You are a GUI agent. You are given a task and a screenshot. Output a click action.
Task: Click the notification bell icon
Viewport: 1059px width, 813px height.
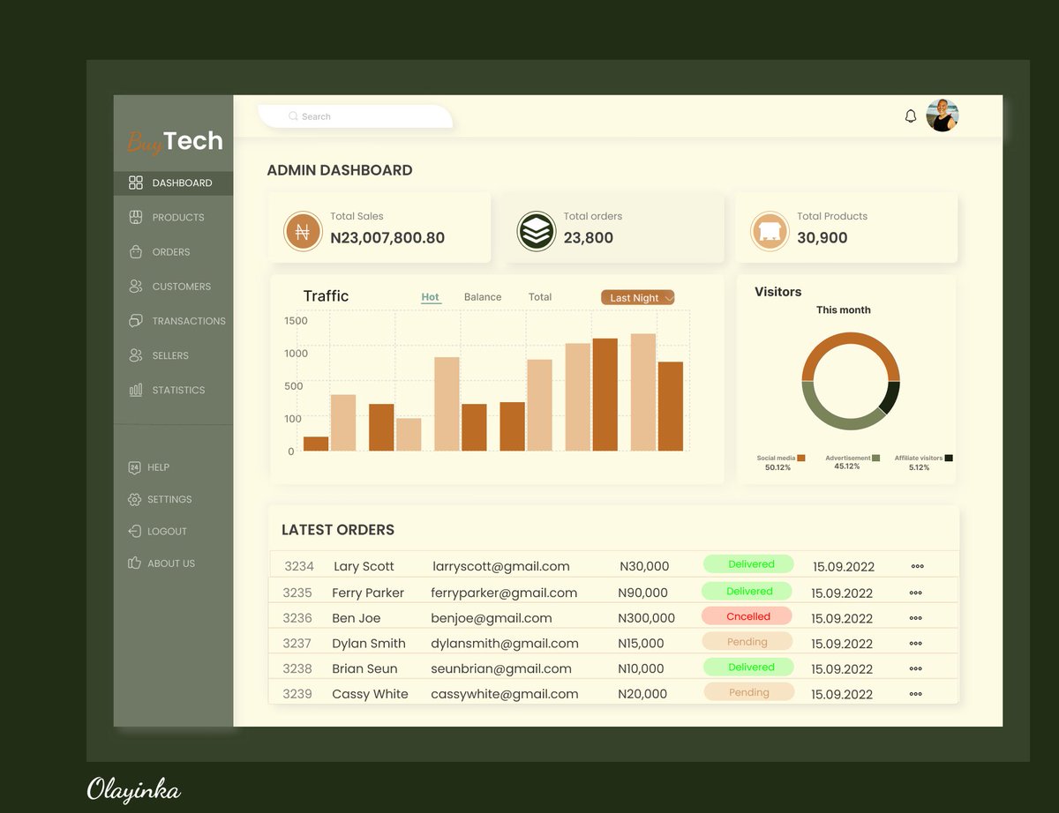(x=910, y=115)
